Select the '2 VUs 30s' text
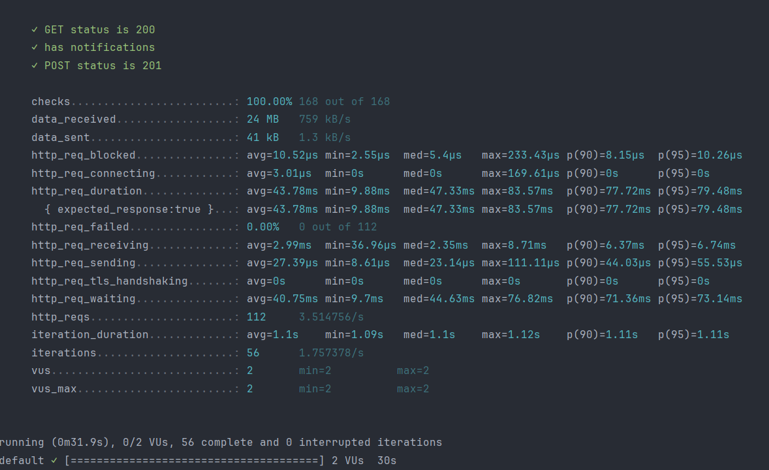 tap(364, 461)
